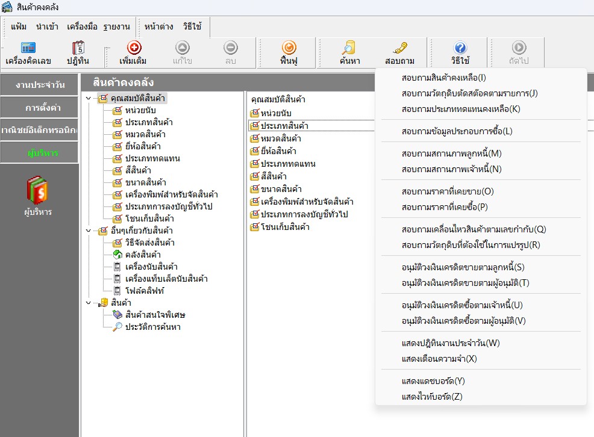Choose แสดงปฏิทินงานประจำวัน(W) menu entry
Viewport: 594px width, 437px height.
pos(481,343)
